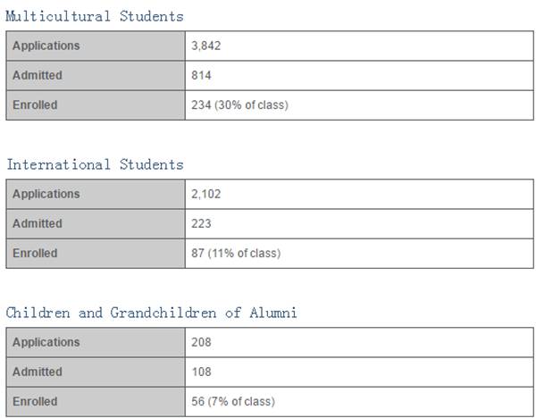Select the 3,842 applications value

click(x=206, y=46)
